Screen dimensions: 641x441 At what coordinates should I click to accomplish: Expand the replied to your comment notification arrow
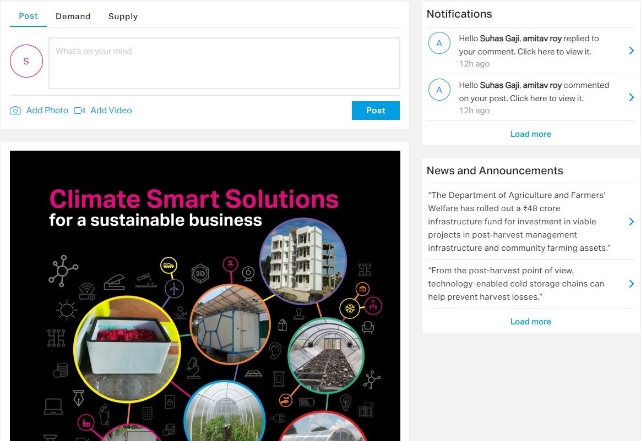point(632,51)
